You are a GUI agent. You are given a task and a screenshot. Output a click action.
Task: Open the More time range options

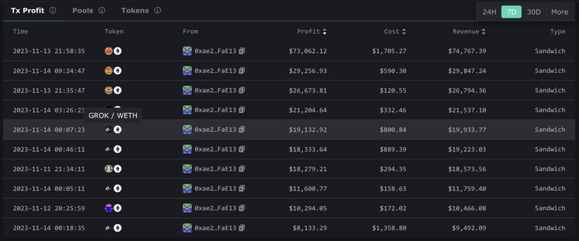(x=560, y=12)
